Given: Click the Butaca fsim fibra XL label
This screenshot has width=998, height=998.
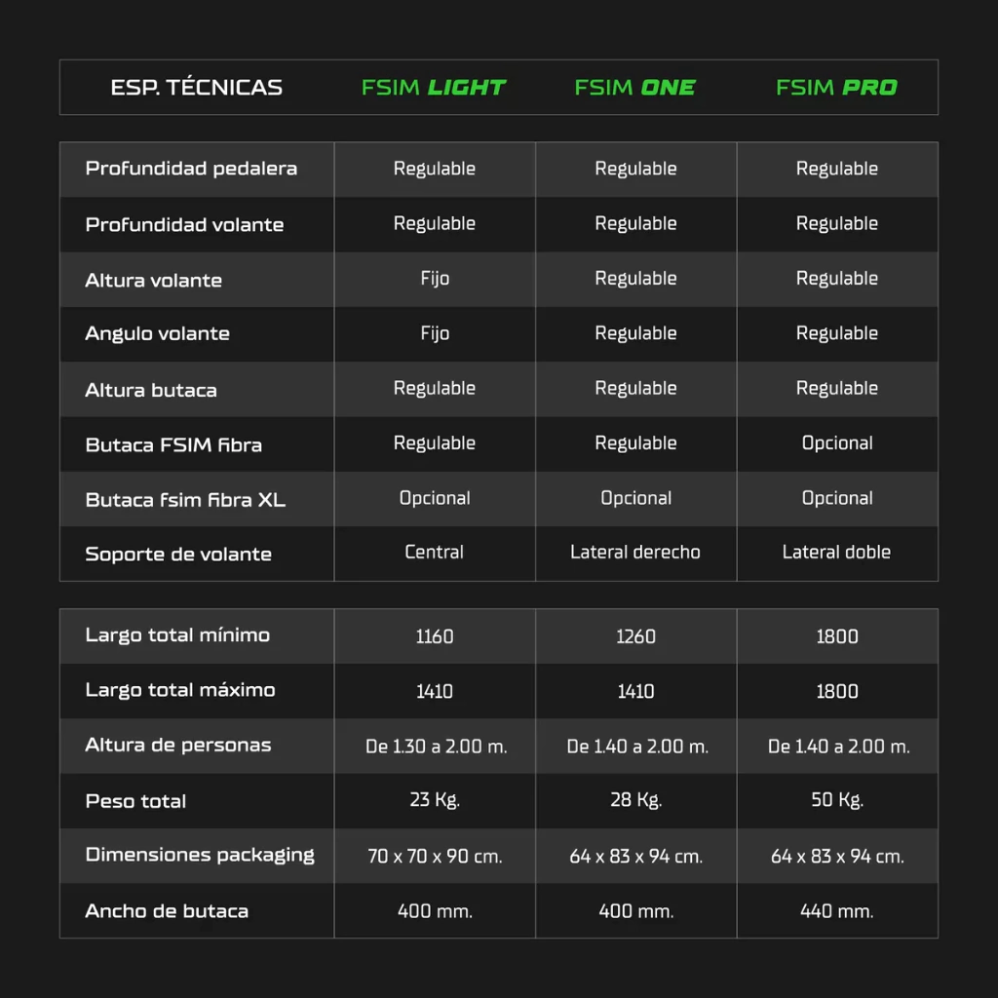Looking at the screenshot, I should tap(185, 500).
